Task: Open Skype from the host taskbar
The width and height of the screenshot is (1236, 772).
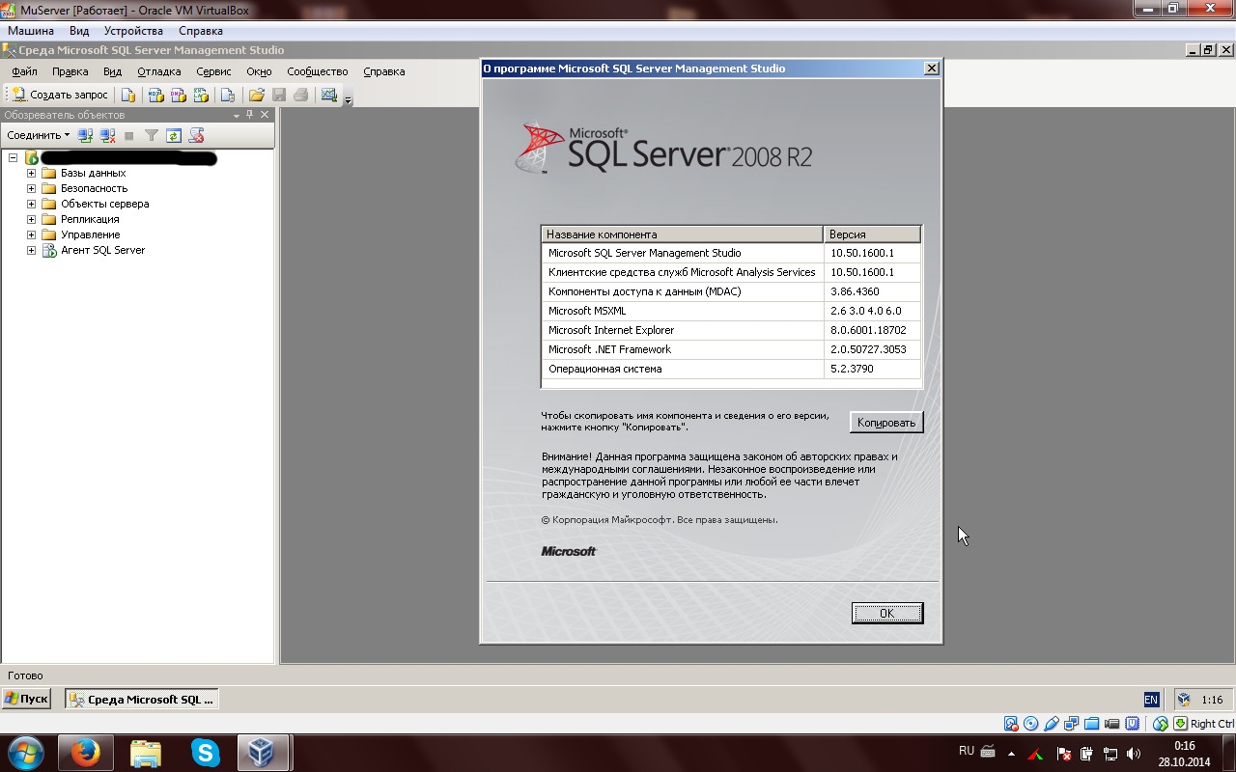Action: point(205,753)
